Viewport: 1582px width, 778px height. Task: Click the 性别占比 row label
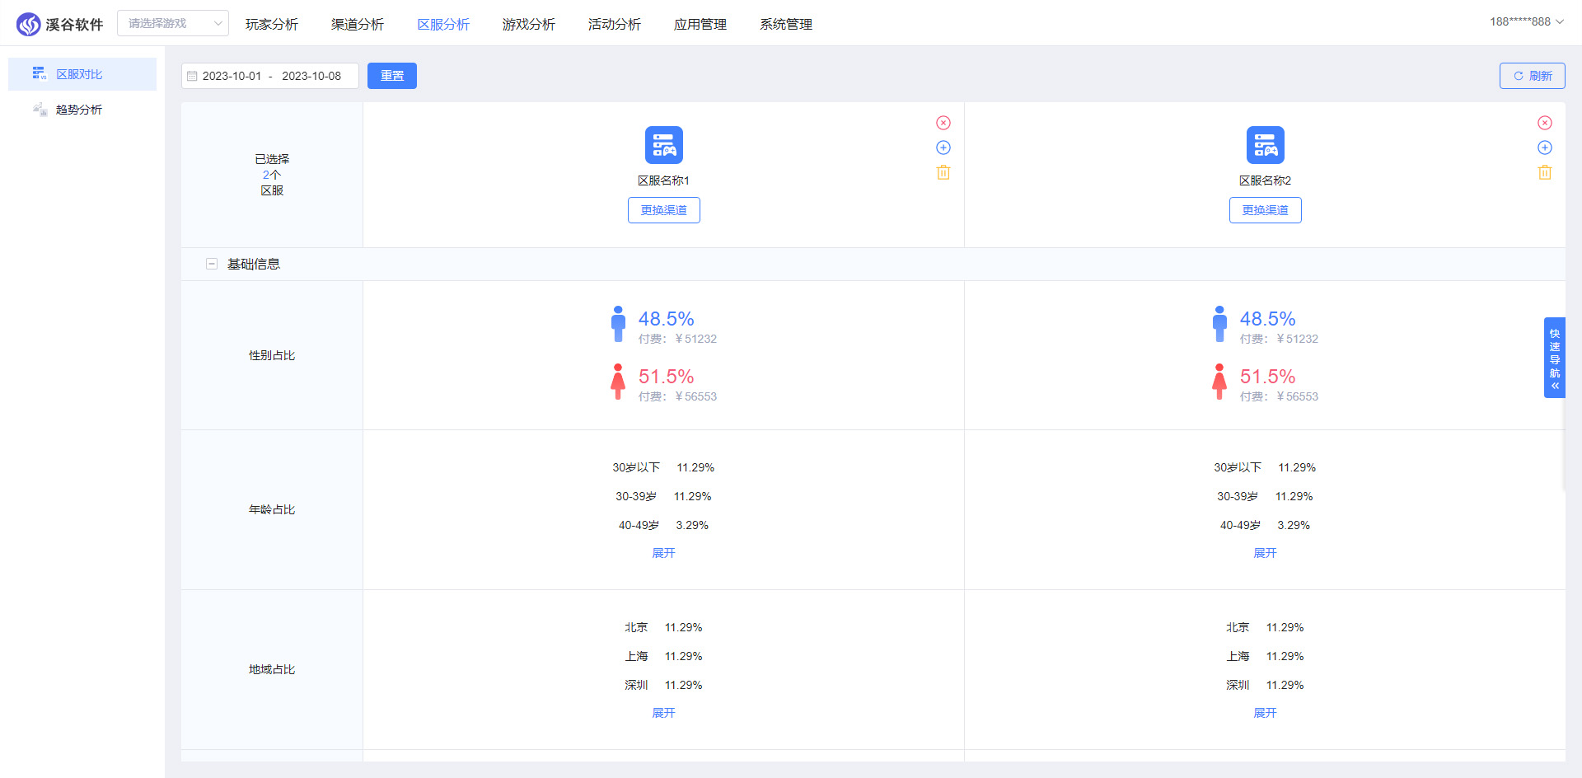(272, 355)
